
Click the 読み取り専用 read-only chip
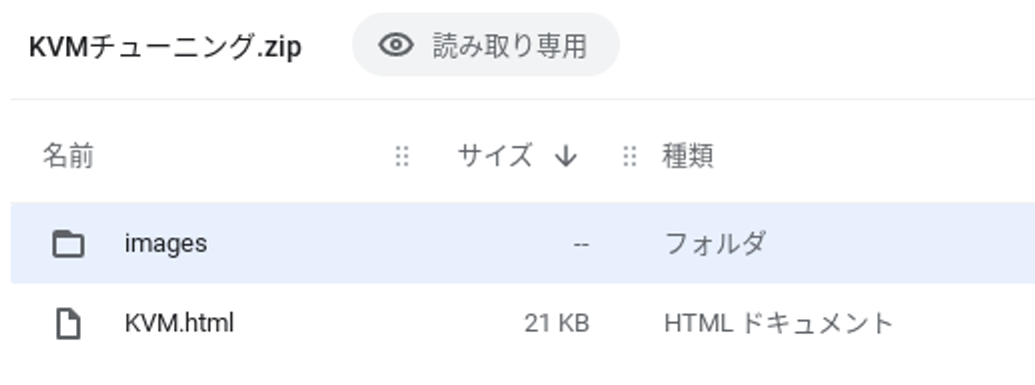click(x=486, y=45)
